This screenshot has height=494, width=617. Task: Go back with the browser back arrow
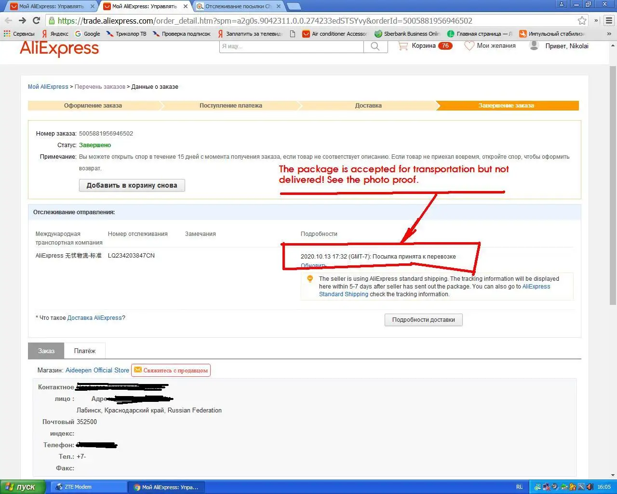tap(8, 21)
